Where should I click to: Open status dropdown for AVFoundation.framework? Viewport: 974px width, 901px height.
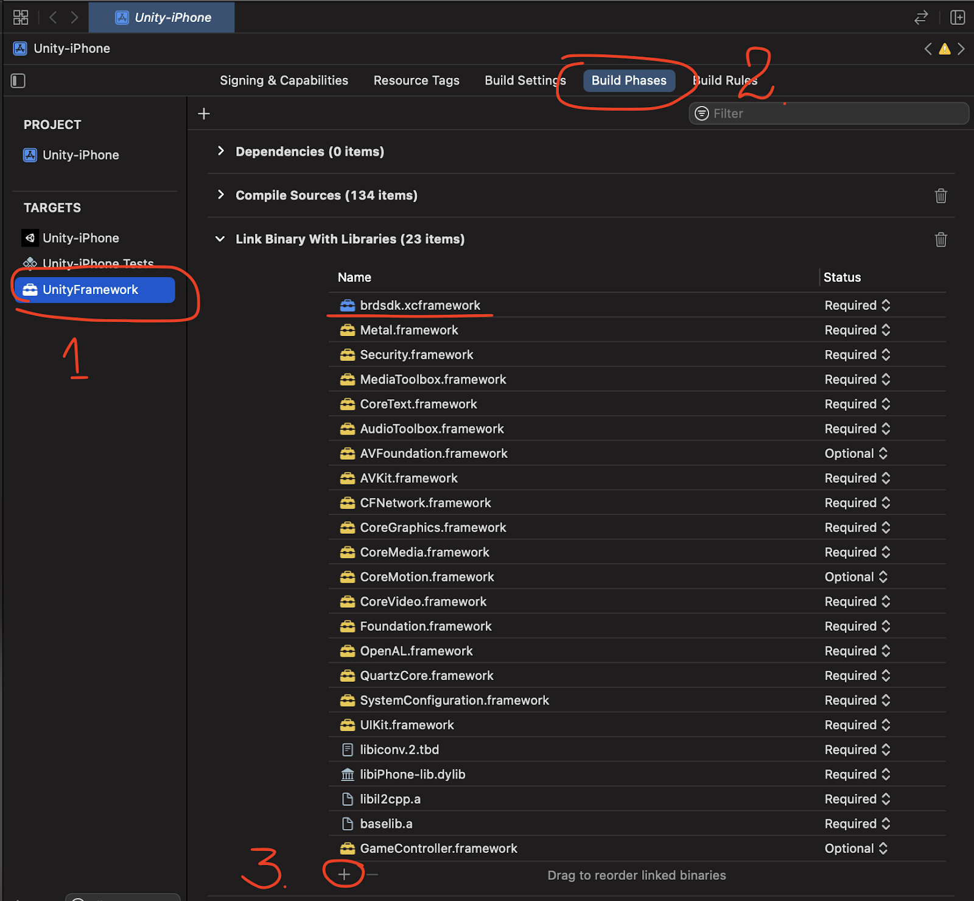point(857,454)
